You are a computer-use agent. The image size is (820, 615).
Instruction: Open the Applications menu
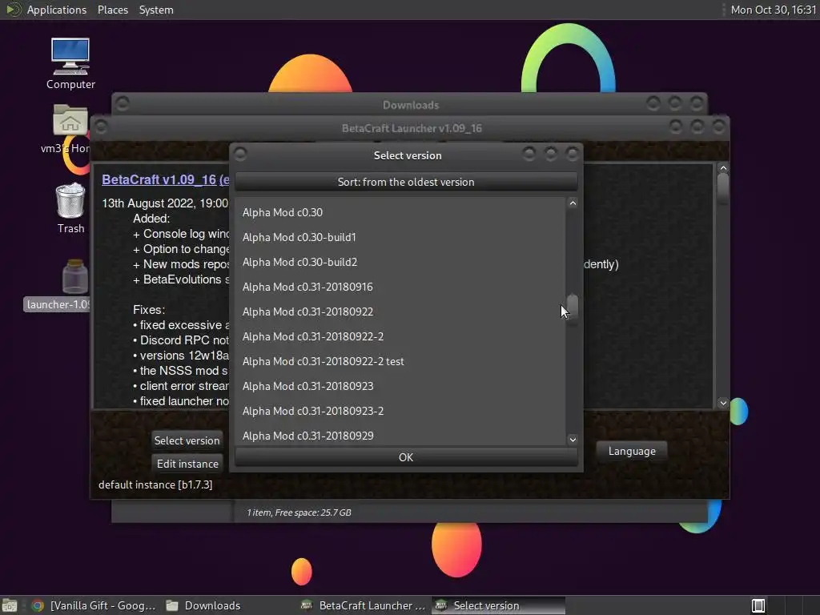[x=57, y=10]
